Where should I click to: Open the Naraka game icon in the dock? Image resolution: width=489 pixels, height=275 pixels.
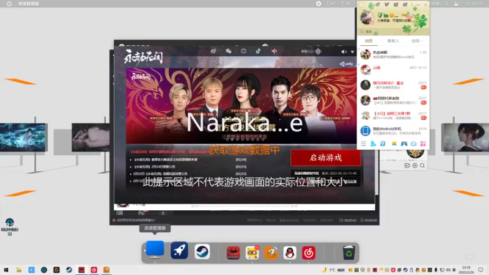point(233,253)
